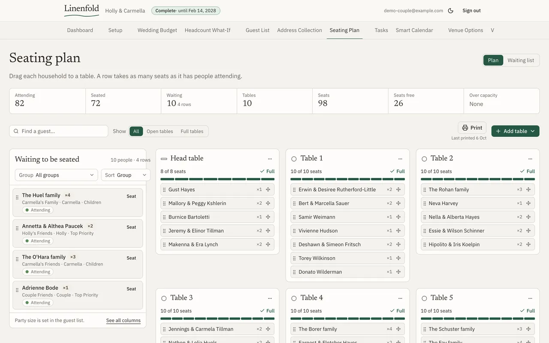The width and height of the screenshot is (549, 343).
Task: Click the Linenfold logo
Action: coord(81,10)
